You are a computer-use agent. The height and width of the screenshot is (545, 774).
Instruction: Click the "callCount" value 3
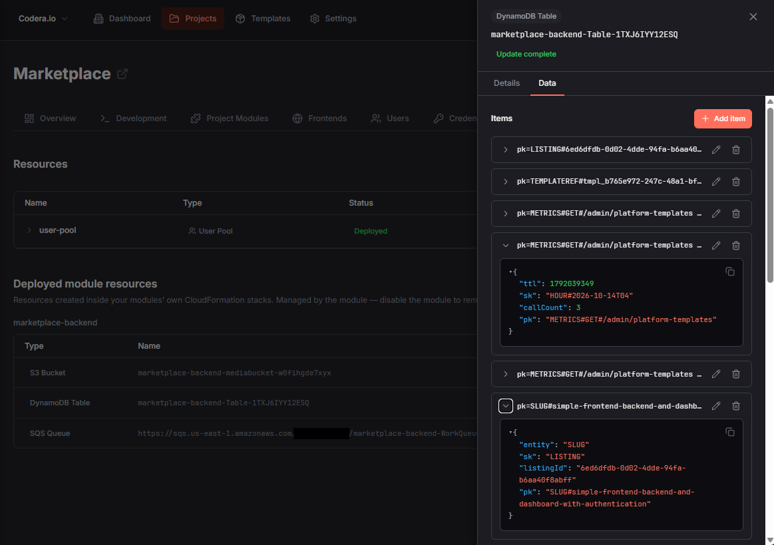[578, 307]
